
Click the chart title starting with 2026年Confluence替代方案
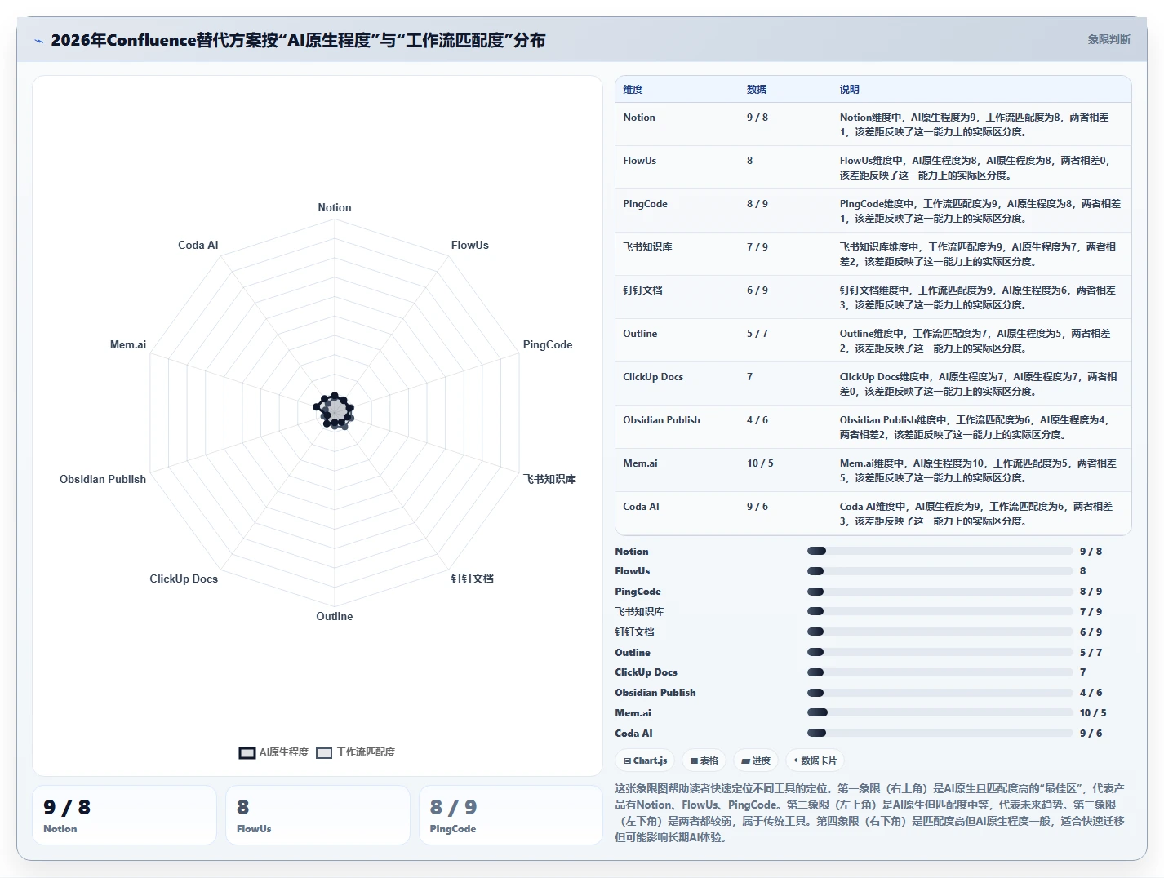[298, 40]
